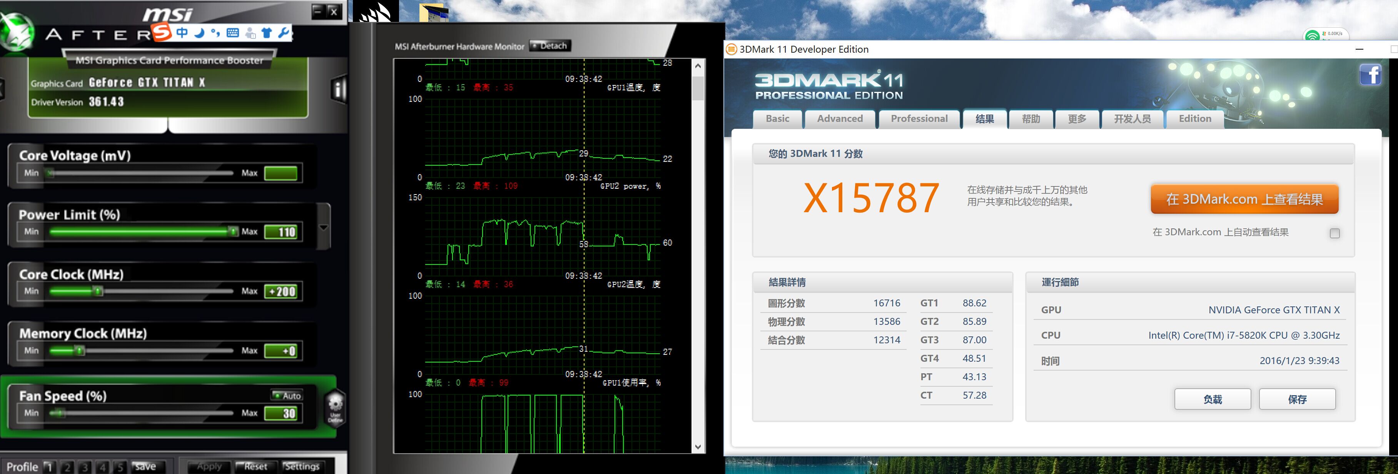
Task: Click the green Wi-Fi speed widget icon
Action: click(1312, 36)
